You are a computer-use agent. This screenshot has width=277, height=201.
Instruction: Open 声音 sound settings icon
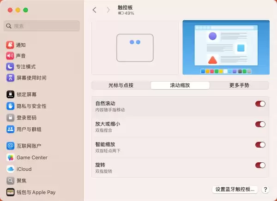(10, 56)
